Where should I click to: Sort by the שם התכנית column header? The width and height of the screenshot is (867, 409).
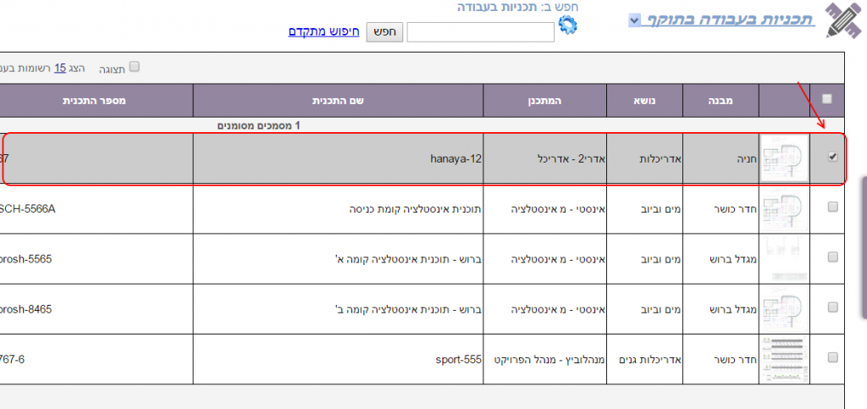[338, 101]
